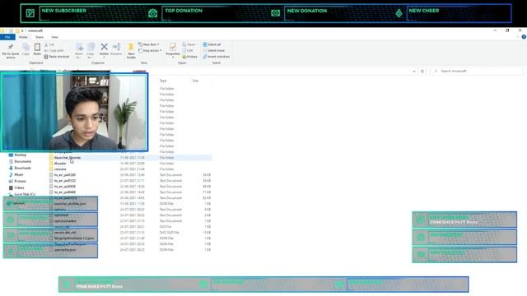This screenshot has width=527, height=296.
Task: Open the Delete options arrow
Action: 105,58
